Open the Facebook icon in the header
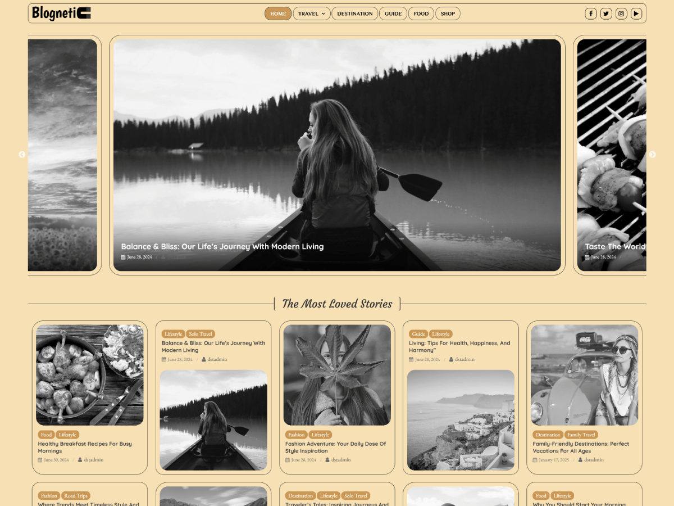Image resolution: width=674 pixels, height=506 pixels. 591,13
